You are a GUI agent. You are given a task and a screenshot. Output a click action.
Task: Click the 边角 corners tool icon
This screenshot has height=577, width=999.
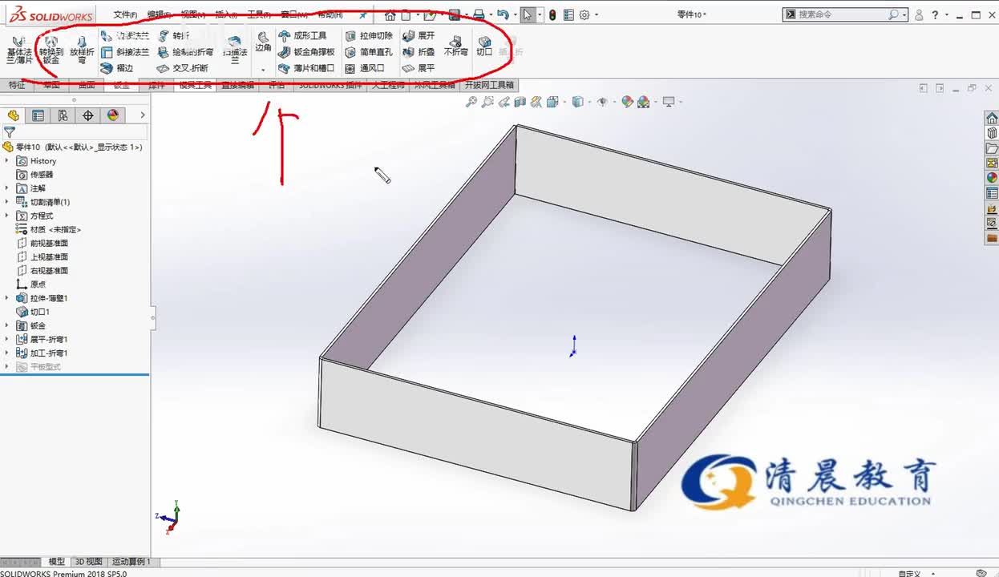(x=263, y=42)
